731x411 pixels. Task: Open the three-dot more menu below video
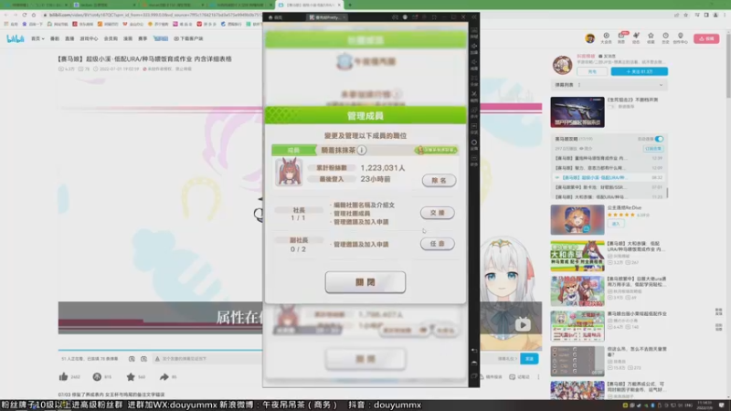coord(538,376)
